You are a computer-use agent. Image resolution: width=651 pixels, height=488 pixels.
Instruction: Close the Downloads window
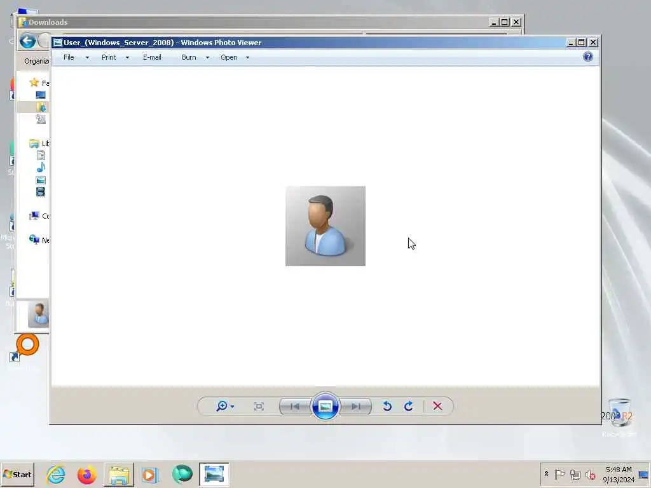point(516,22)
